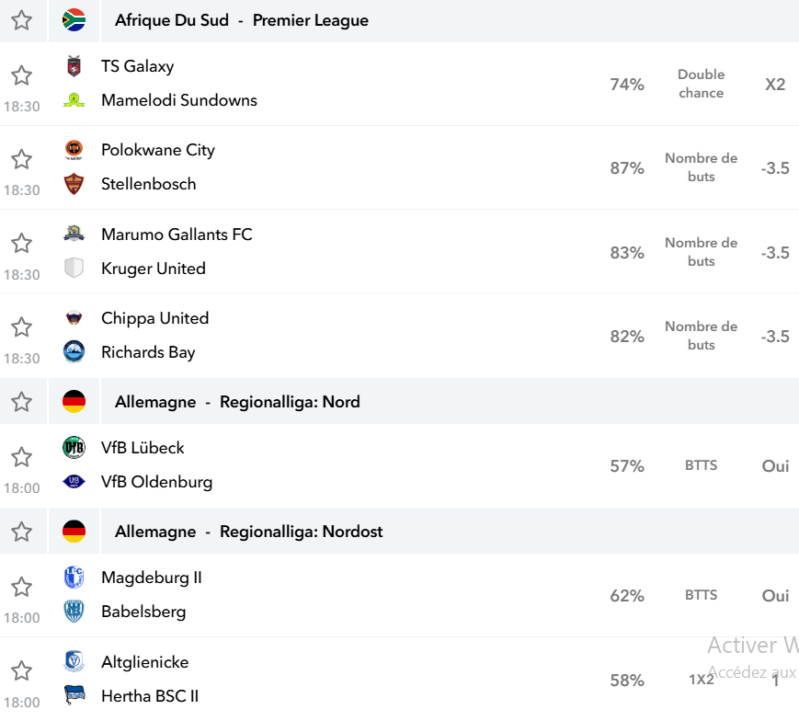Screen dimensions: 799x721
Task: Select the Oui BTTS tip for VfB Lübeck
Action: pos(775,465)
